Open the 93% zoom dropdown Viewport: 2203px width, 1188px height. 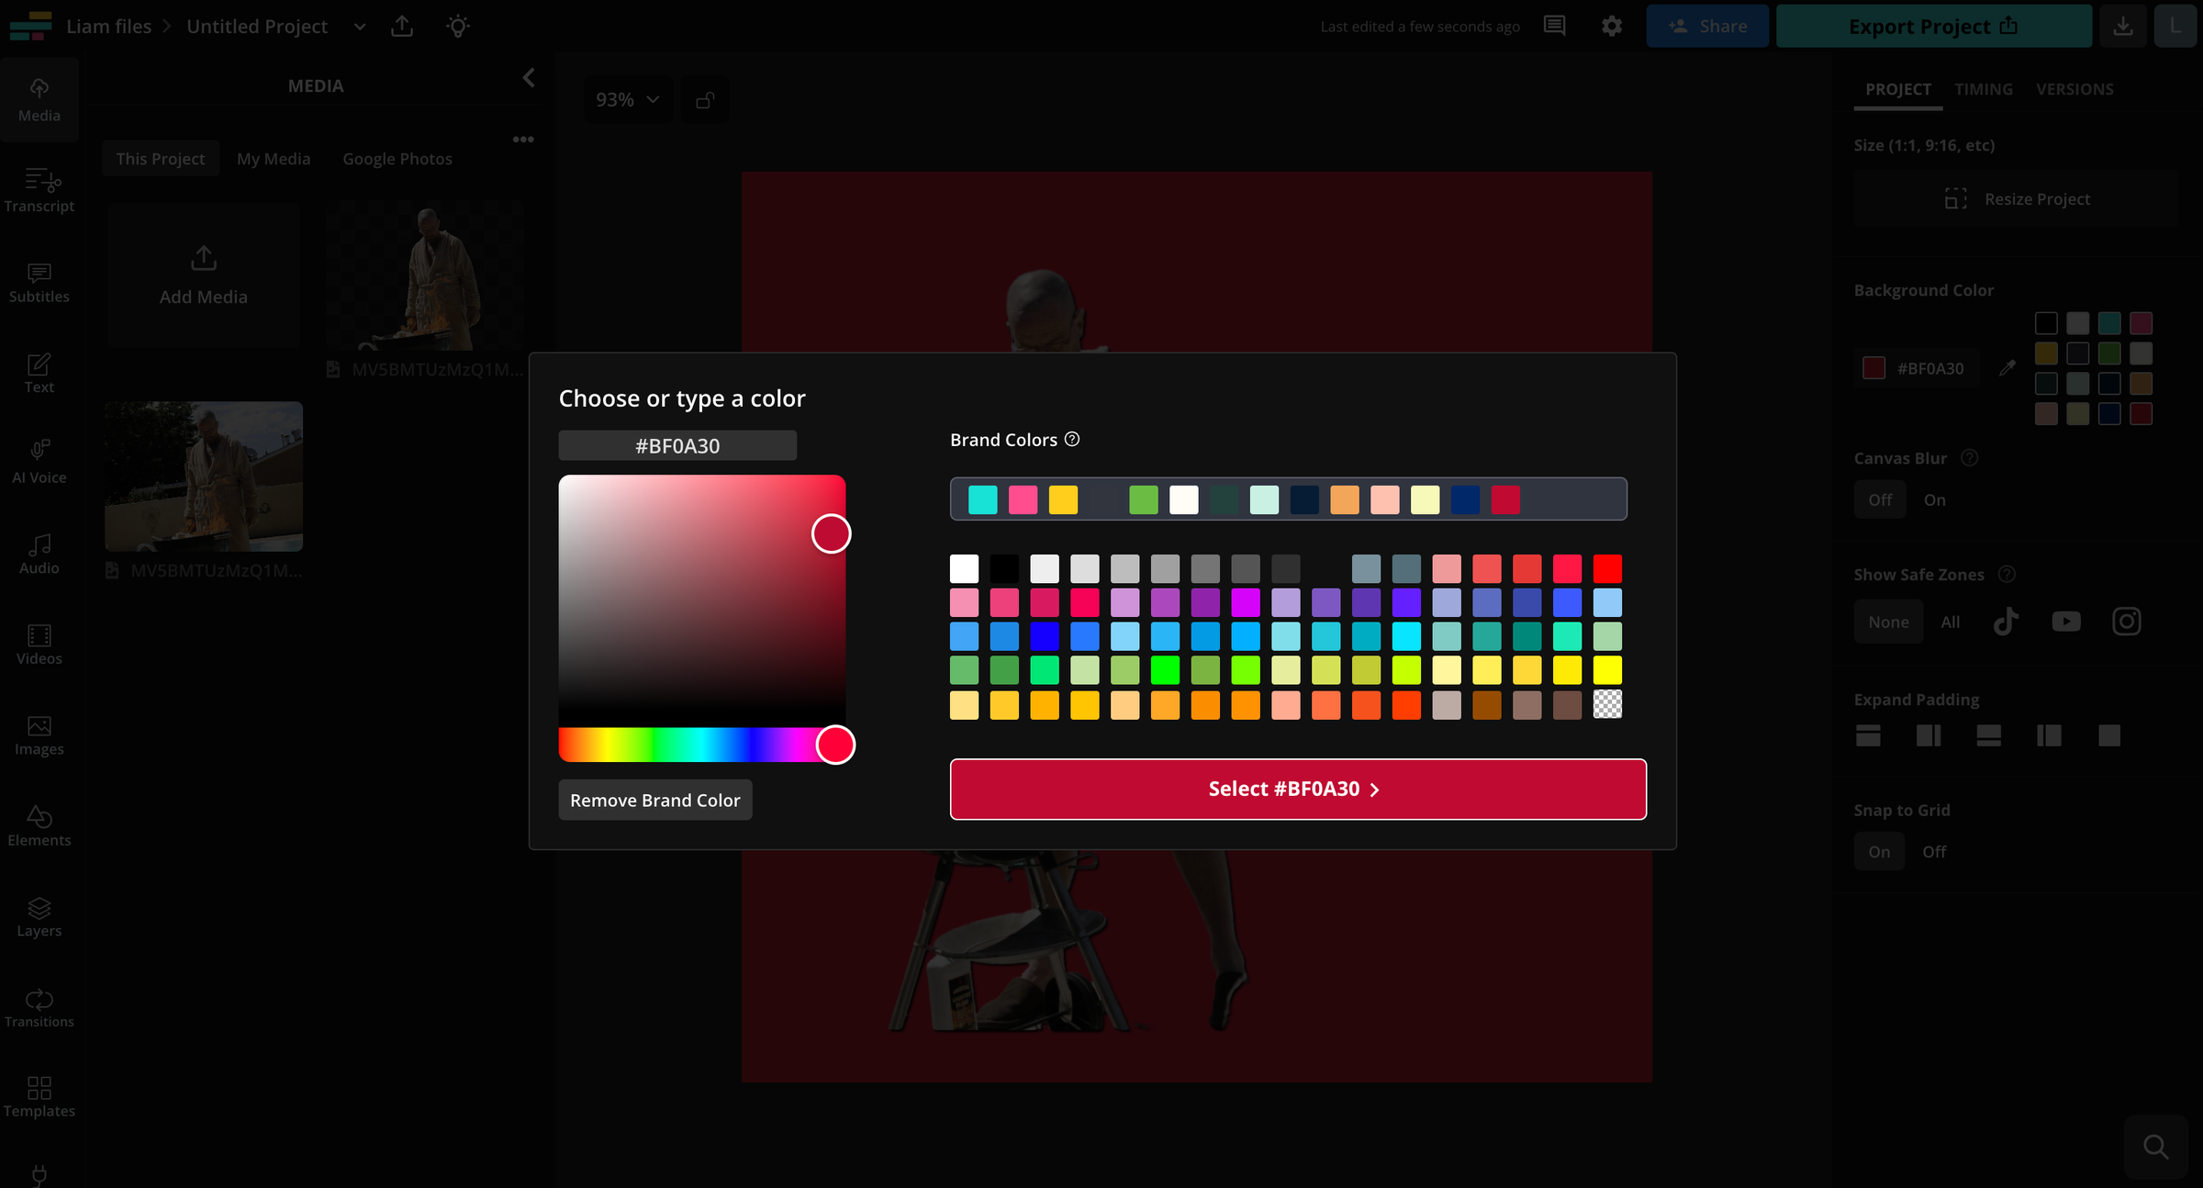point(627,99)
